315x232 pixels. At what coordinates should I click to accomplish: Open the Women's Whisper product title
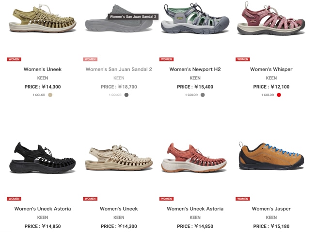coord(271,69)
